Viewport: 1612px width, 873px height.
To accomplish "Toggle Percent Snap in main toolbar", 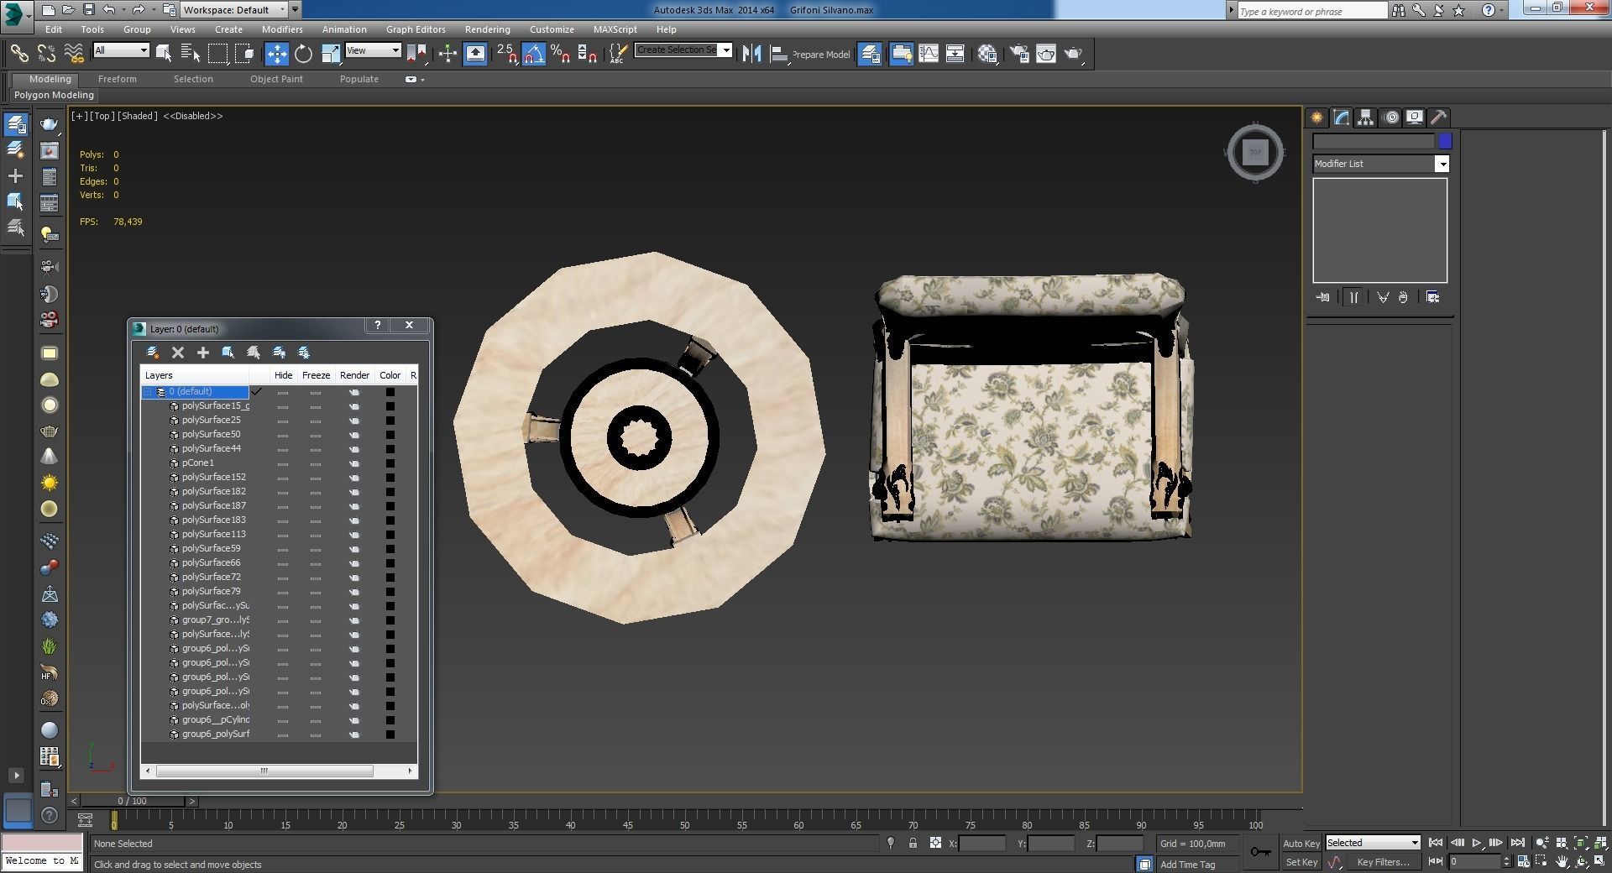I will click(560, 54).
